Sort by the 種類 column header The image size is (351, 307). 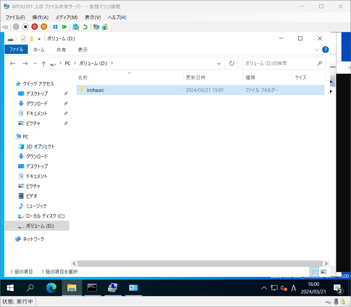(x=268, y=78)
